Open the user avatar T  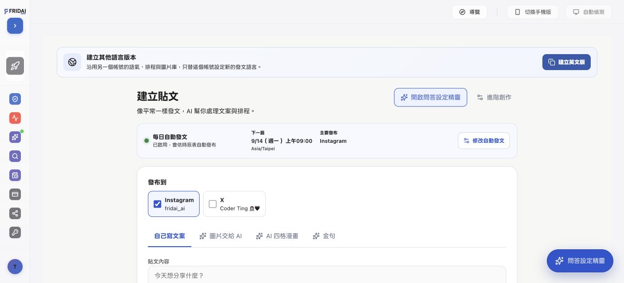(x=15, y=267)
